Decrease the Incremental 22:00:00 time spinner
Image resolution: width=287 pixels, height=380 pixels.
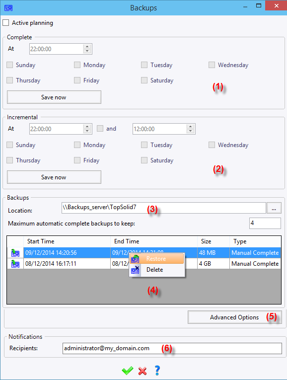87,131
